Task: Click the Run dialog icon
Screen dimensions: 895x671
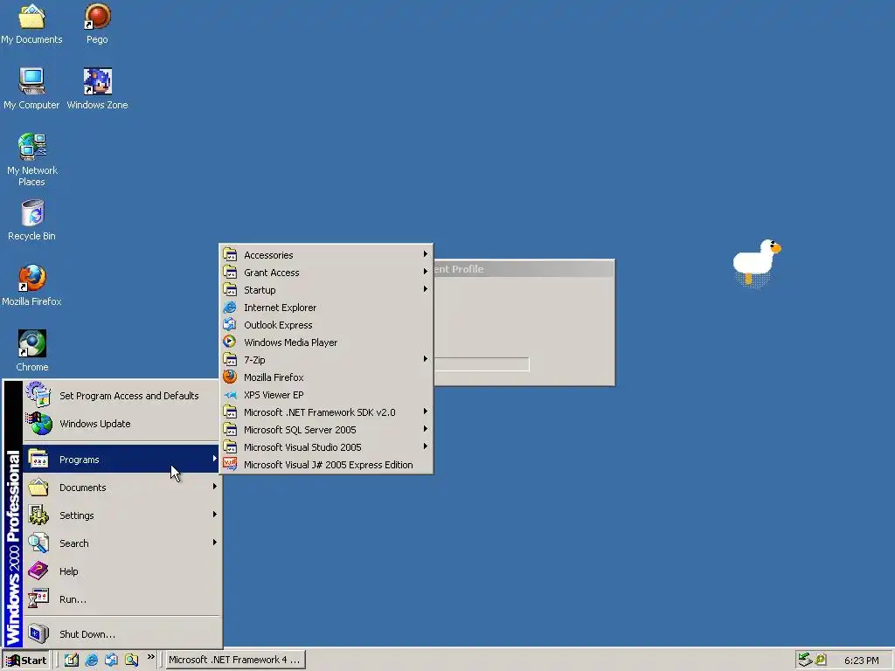Action: click(x=38, y=598)
